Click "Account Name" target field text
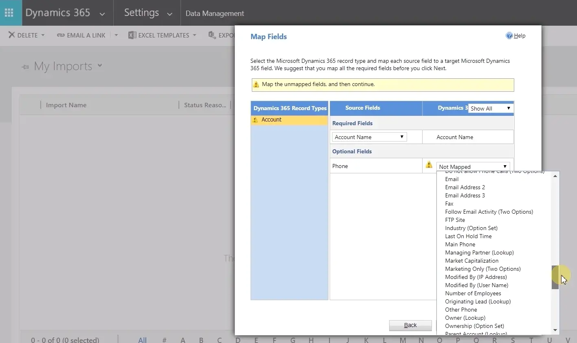Viewport: 577px width, 343px height. pyautogui.click(x=455, y=137)
